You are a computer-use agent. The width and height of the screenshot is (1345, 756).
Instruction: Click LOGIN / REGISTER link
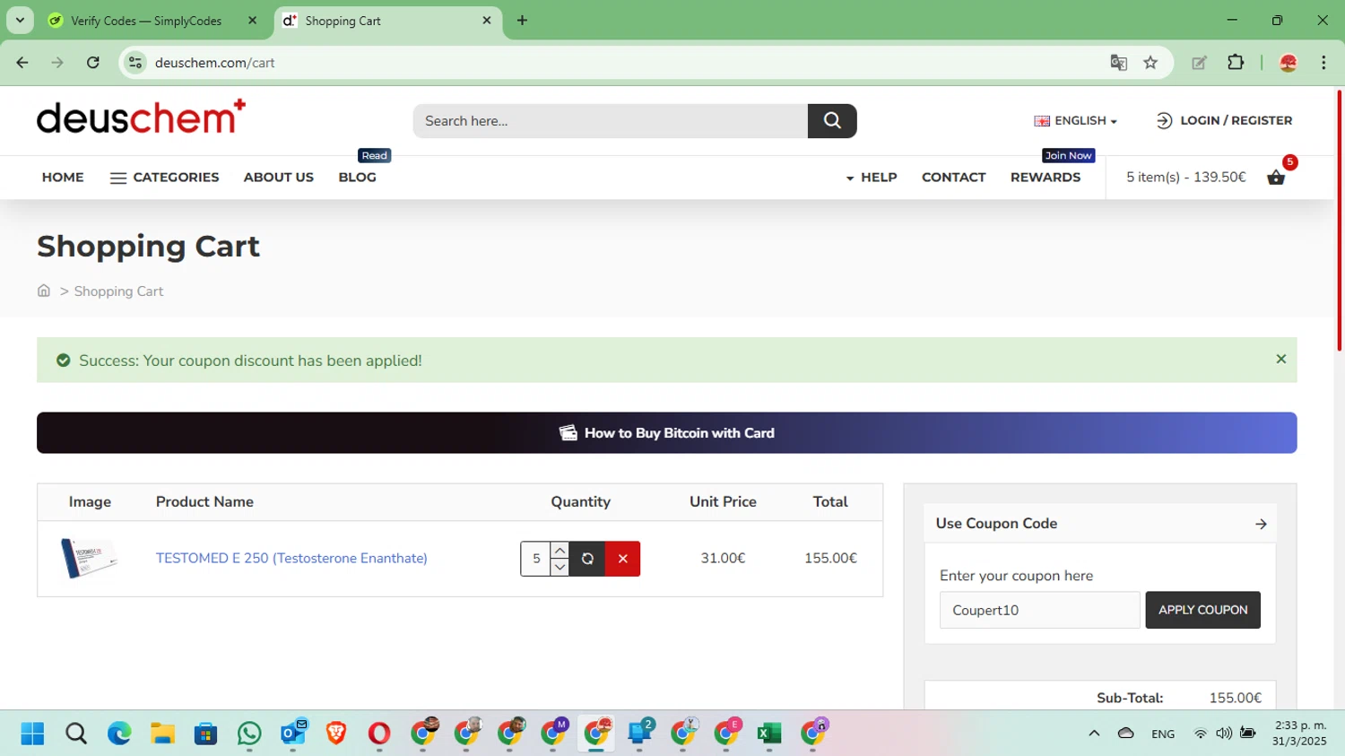pos(1224,120)
